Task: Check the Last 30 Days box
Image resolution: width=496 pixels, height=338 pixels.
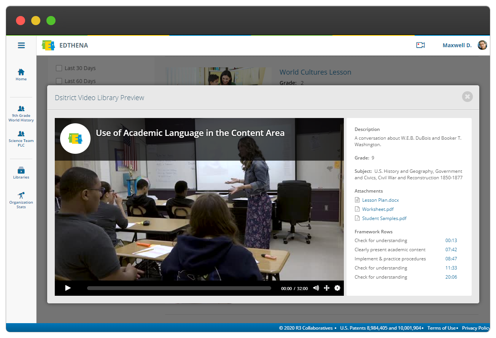Action: pos(59,68)
